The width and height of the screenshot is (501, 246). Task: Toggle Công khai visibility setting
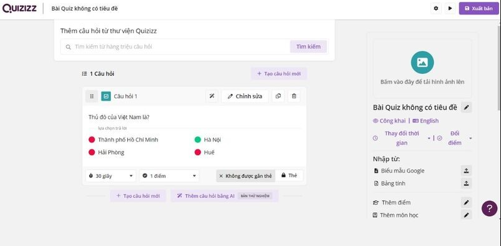click(x=389, y=121)
